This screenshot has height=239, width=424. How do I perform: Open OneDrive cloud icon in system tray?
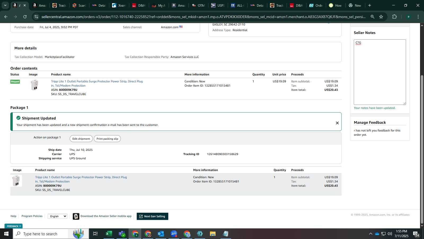pos(377,234)
